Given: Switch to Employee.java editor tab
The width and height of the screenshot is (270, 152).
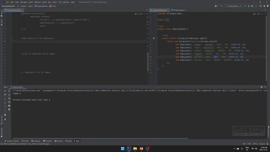Looking at the screenshot, I should [x=179, y=10].
